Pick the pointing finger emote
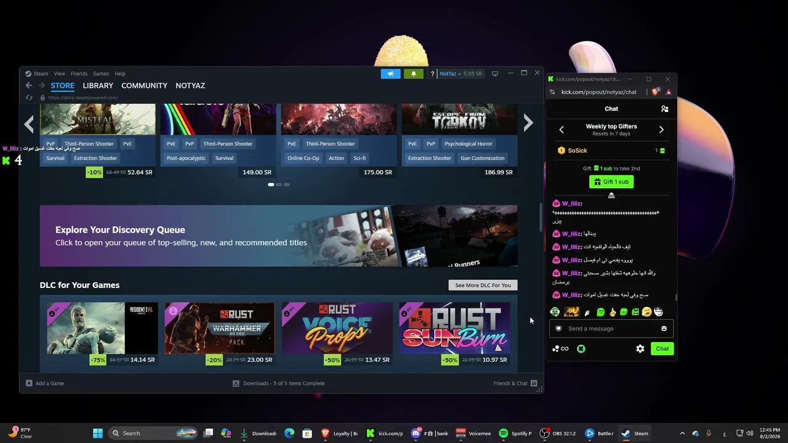 point(613,312)
